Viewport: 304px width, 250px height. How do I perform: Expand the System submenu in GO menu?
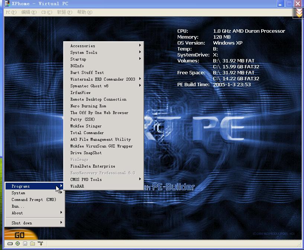[35, 193]
